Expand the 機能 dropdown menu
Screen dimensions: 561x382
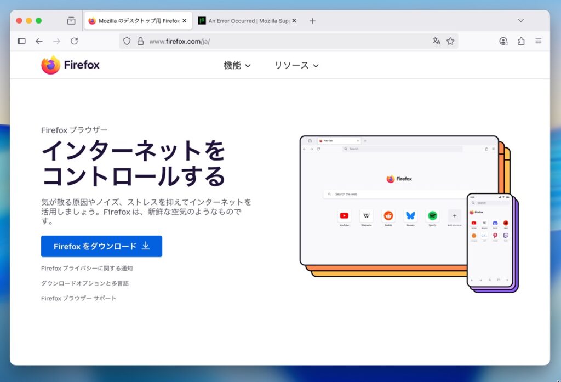[237, 66]
